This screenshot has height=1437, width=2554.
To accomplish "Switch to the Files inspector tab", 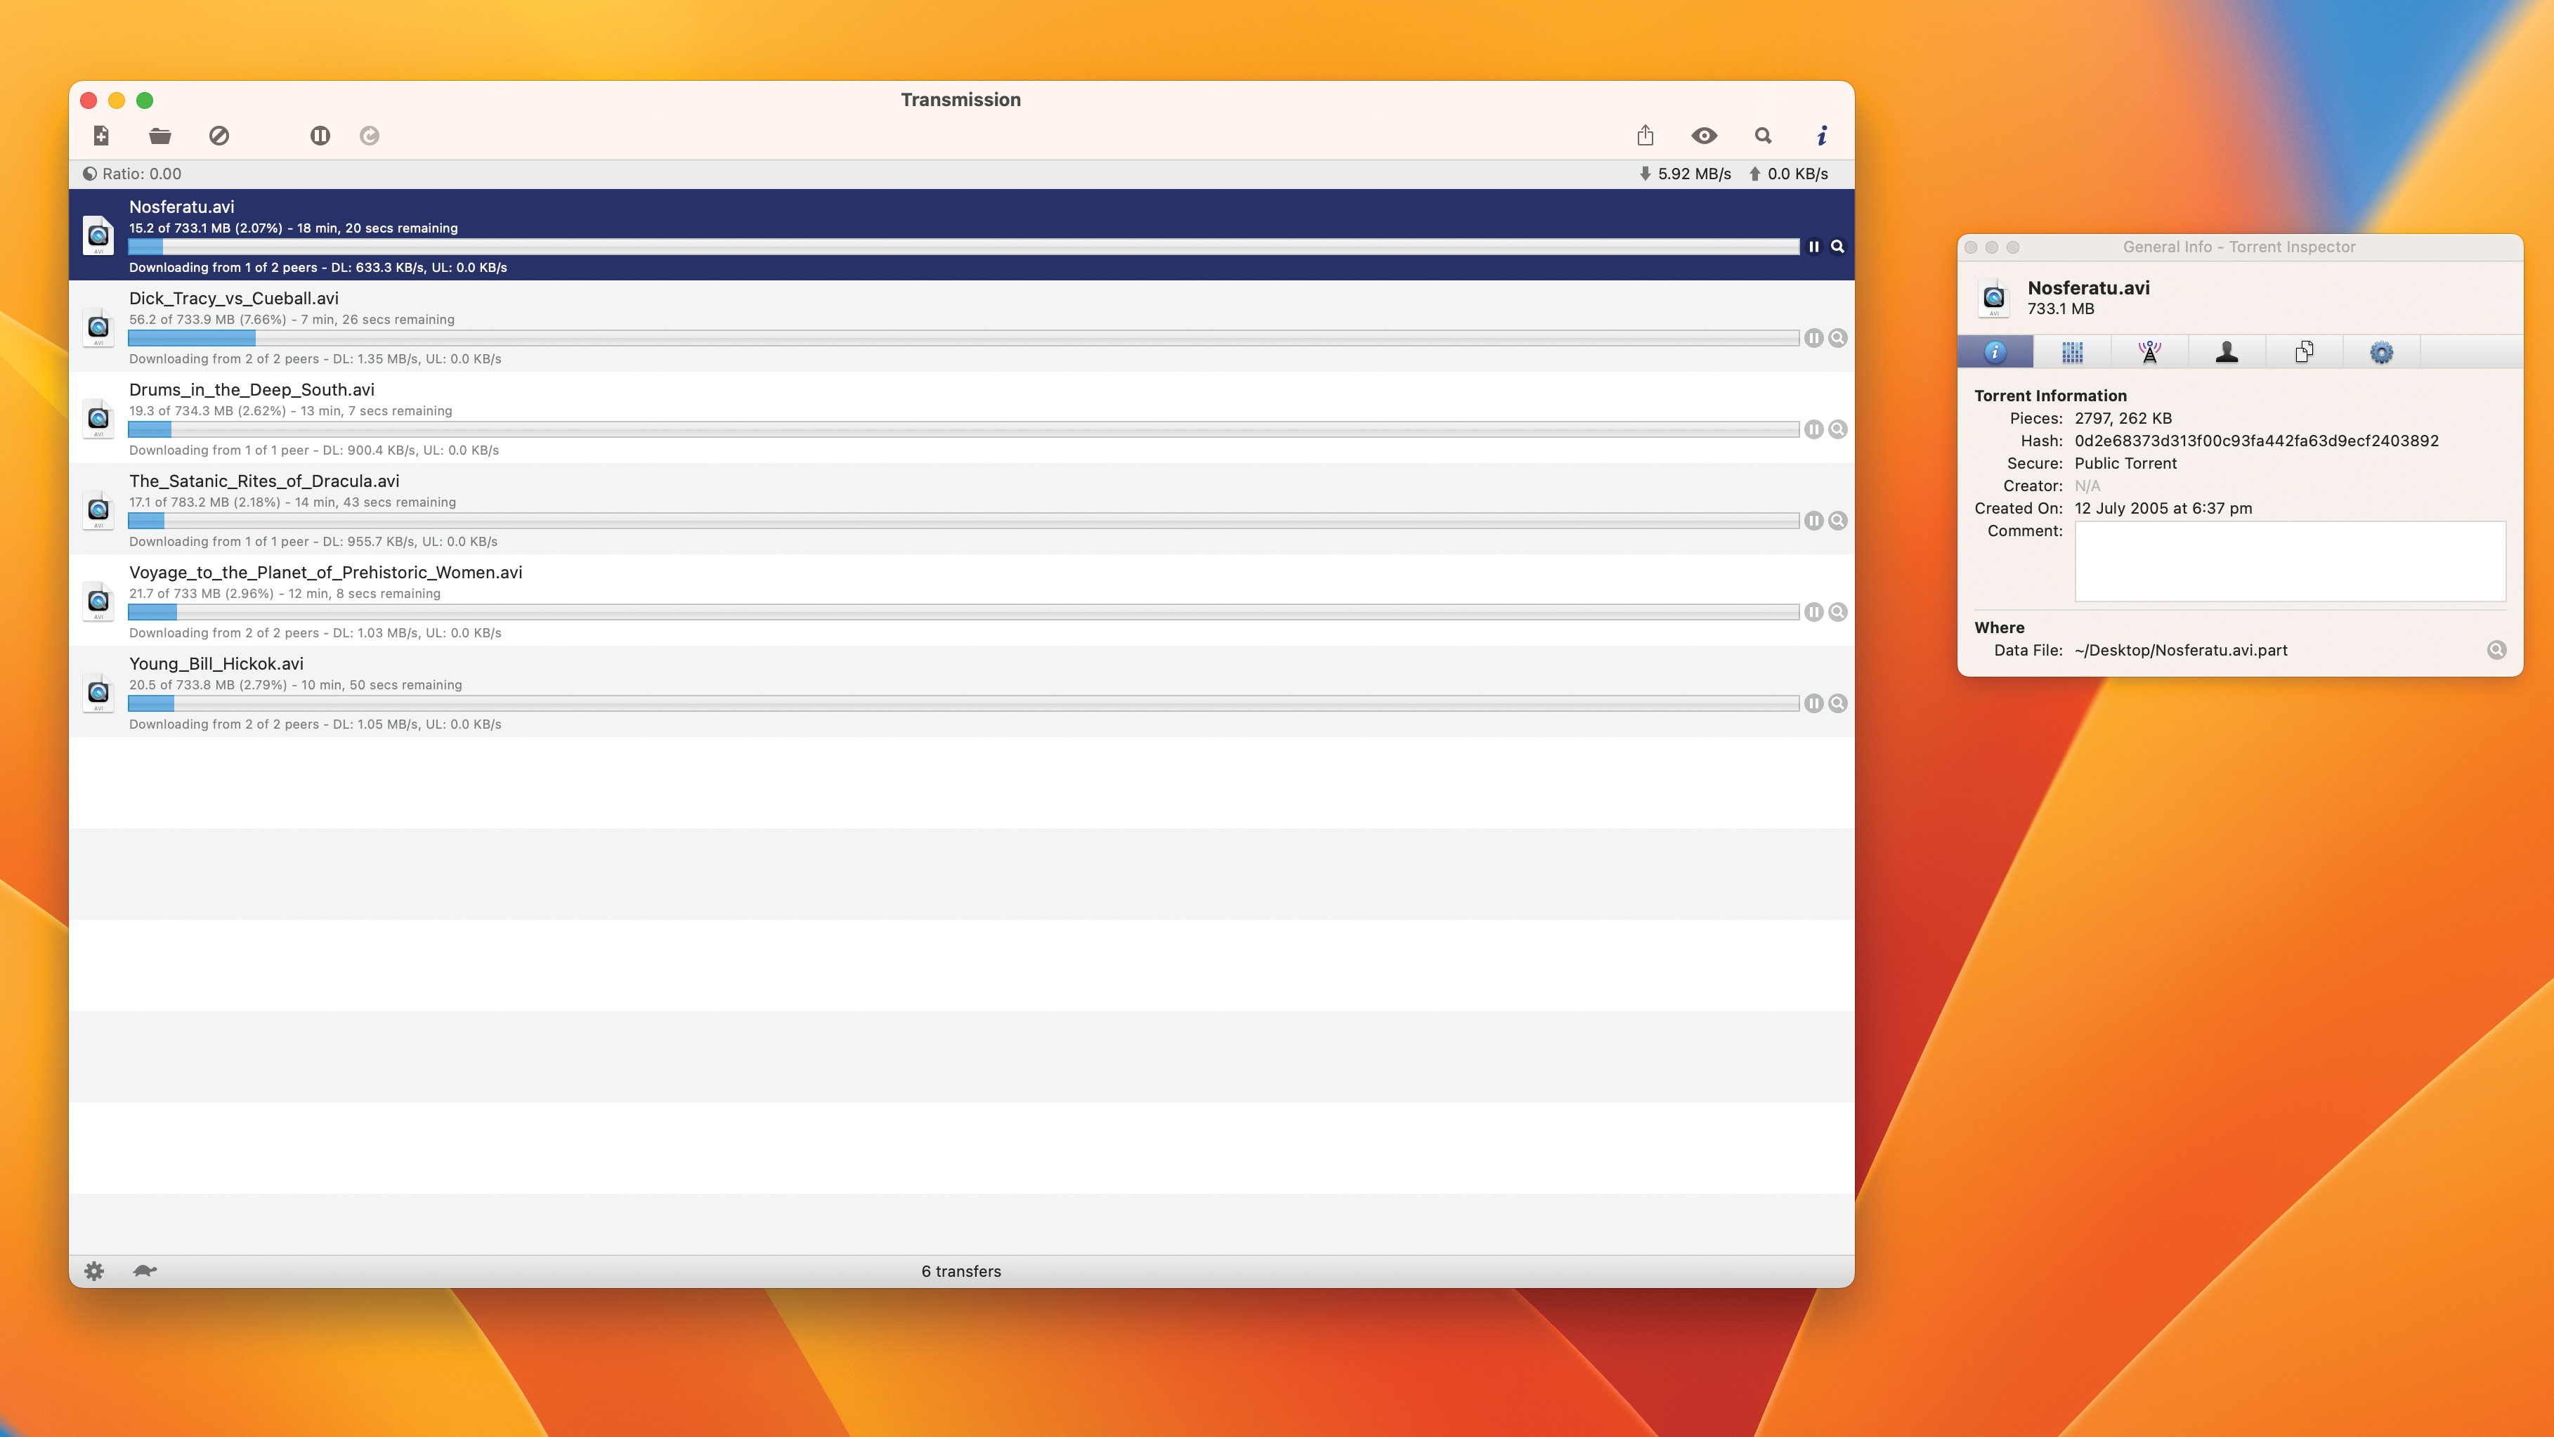I will pyautogui.click(x=2304, y=352).
